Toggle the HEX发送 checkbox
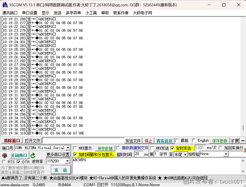Screen dimensions: 246x187 [152, 148]
